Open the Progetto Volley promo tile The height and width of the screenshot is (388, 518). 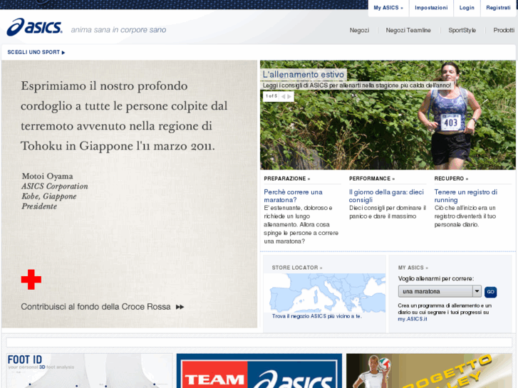(430, 370)
